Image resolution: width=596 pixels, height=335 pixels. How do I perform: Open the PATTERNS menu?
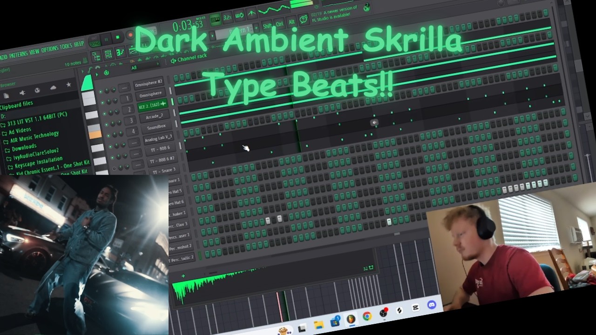[x=18, y=54]
